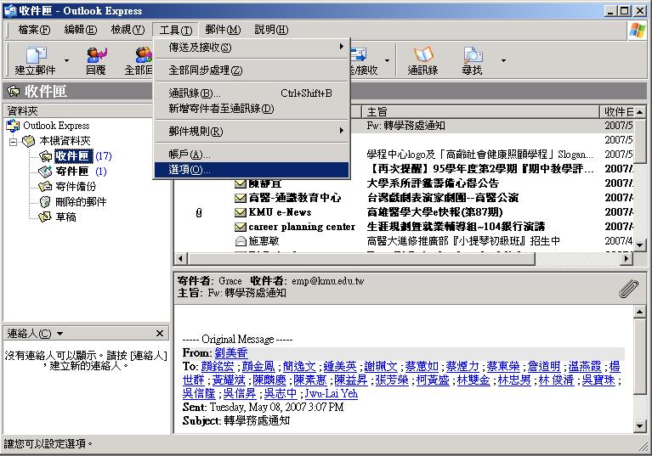Open the dropdown arrow next to 建立郵件

66,60
